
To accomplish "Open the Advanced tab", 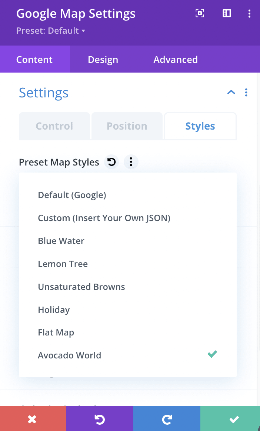I will pos(176,59).
